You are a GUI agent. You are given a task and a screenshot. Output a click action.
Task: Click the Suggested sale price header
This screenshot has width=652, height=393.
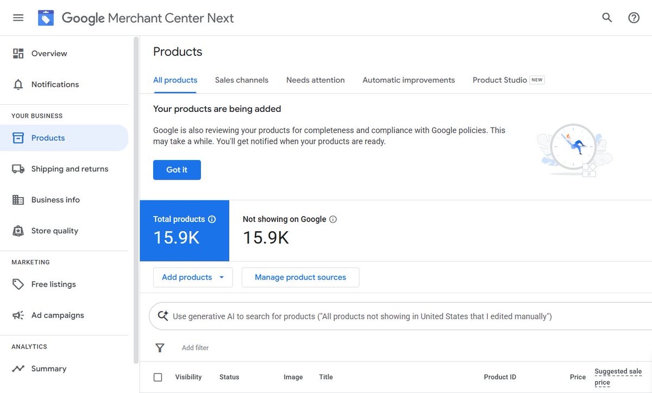(618, 377)
